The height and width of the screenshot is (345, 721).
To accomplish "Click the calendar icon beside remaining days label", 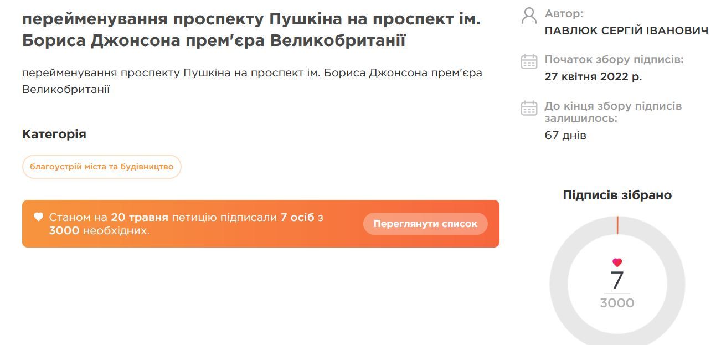I will click(x=529, y=108).
